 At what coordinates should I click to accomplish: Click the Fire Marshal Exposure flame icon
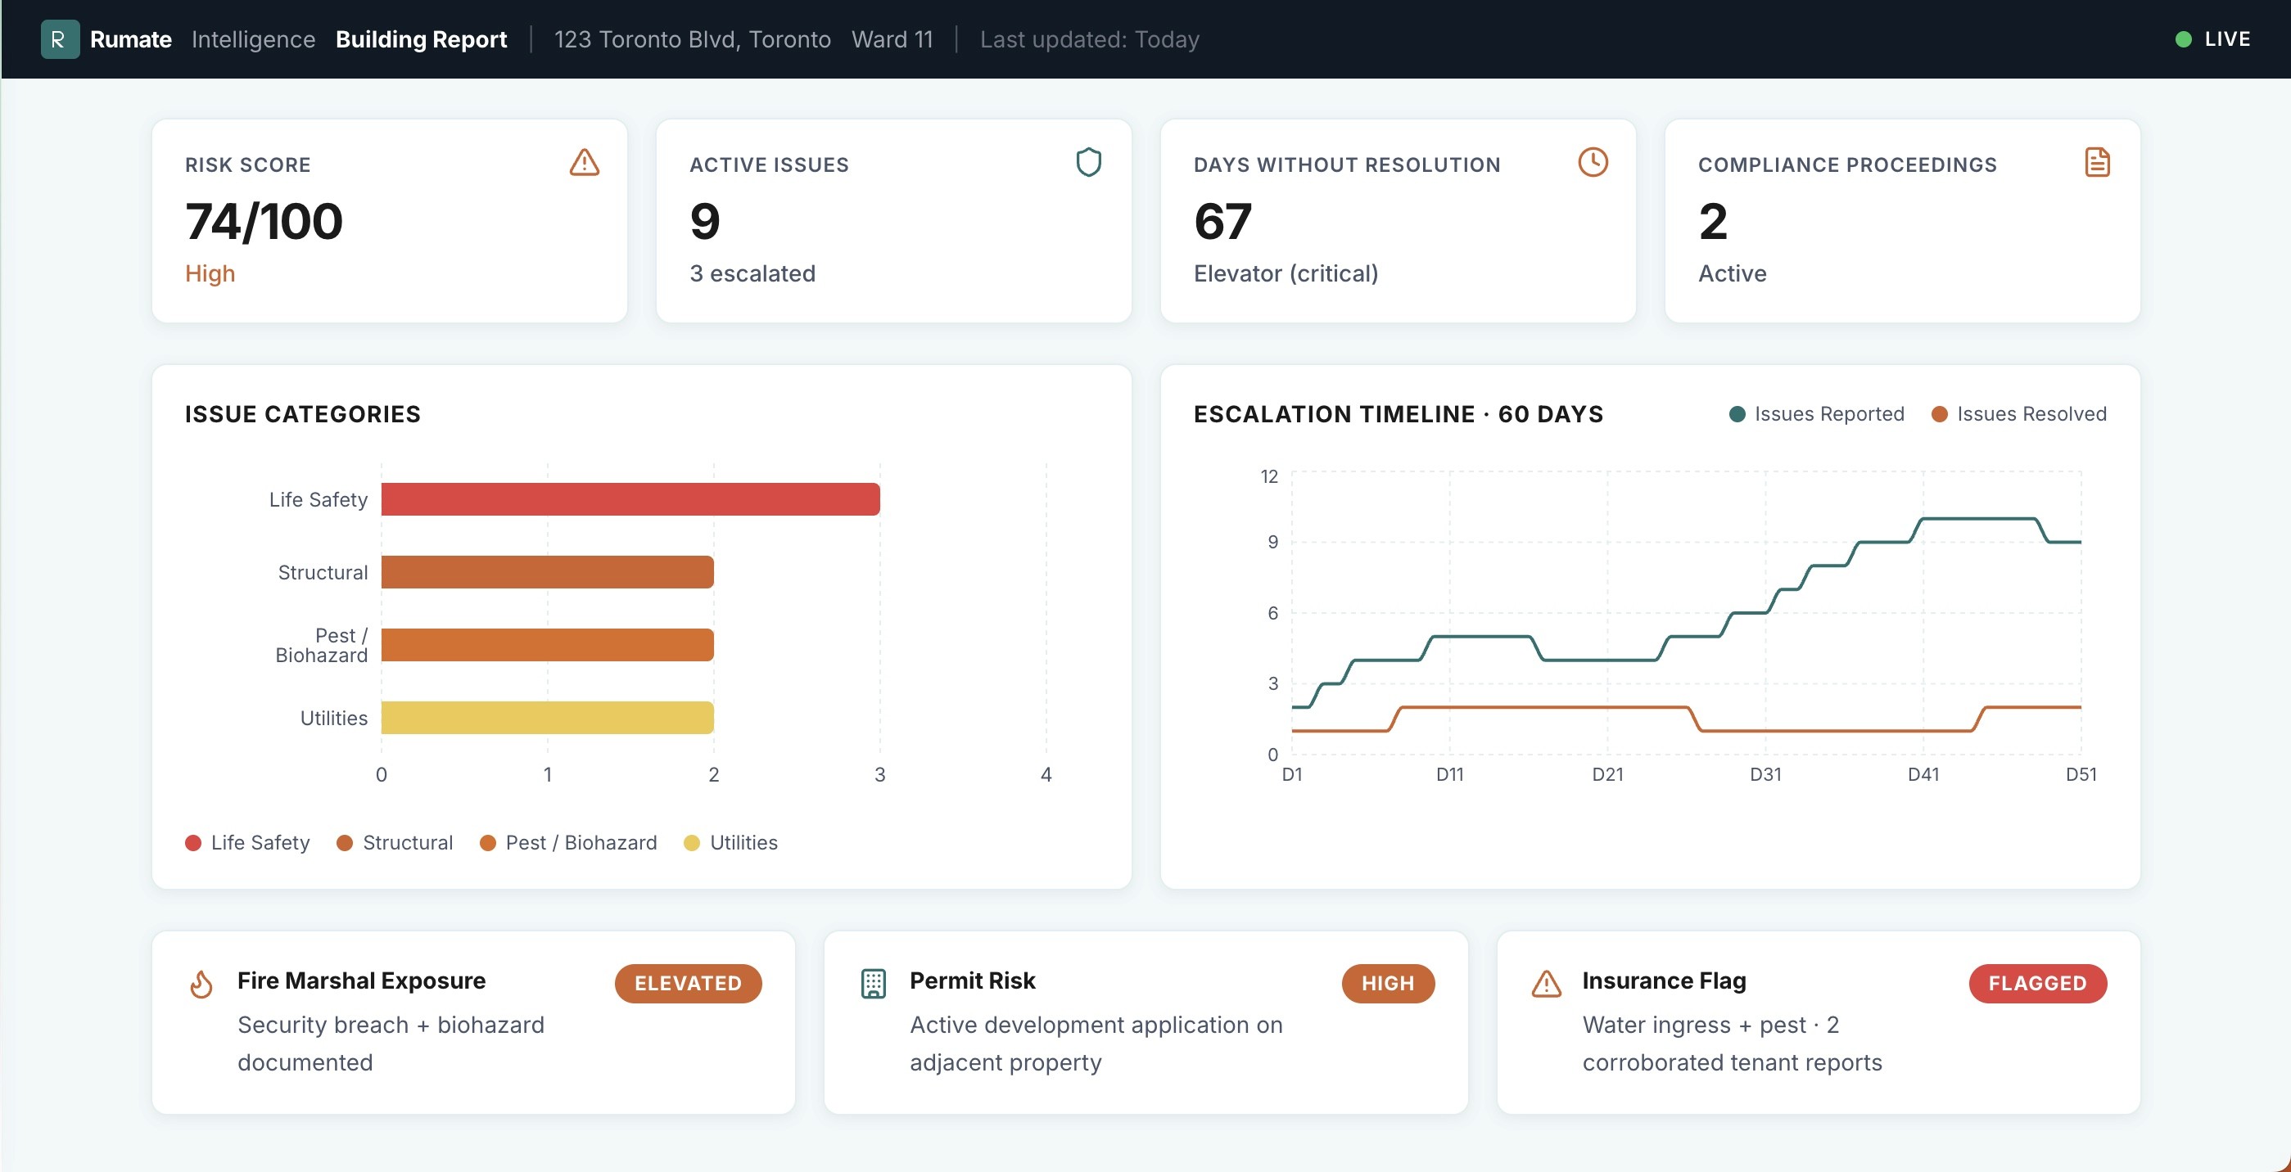point(202,984)
